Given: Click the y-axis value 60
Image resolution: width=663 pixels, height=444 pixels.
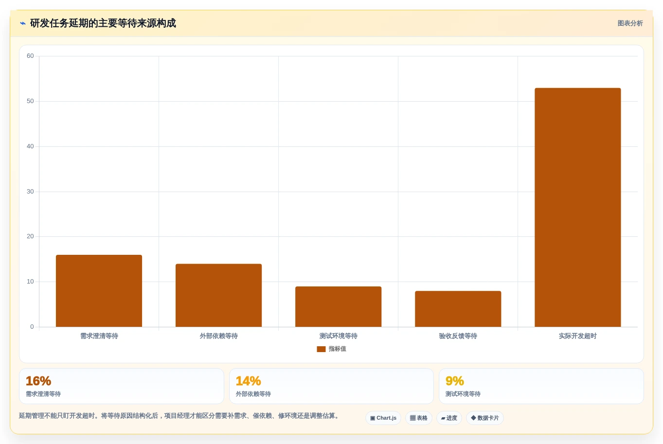Looking at the screenshot, I should point(30,56).
